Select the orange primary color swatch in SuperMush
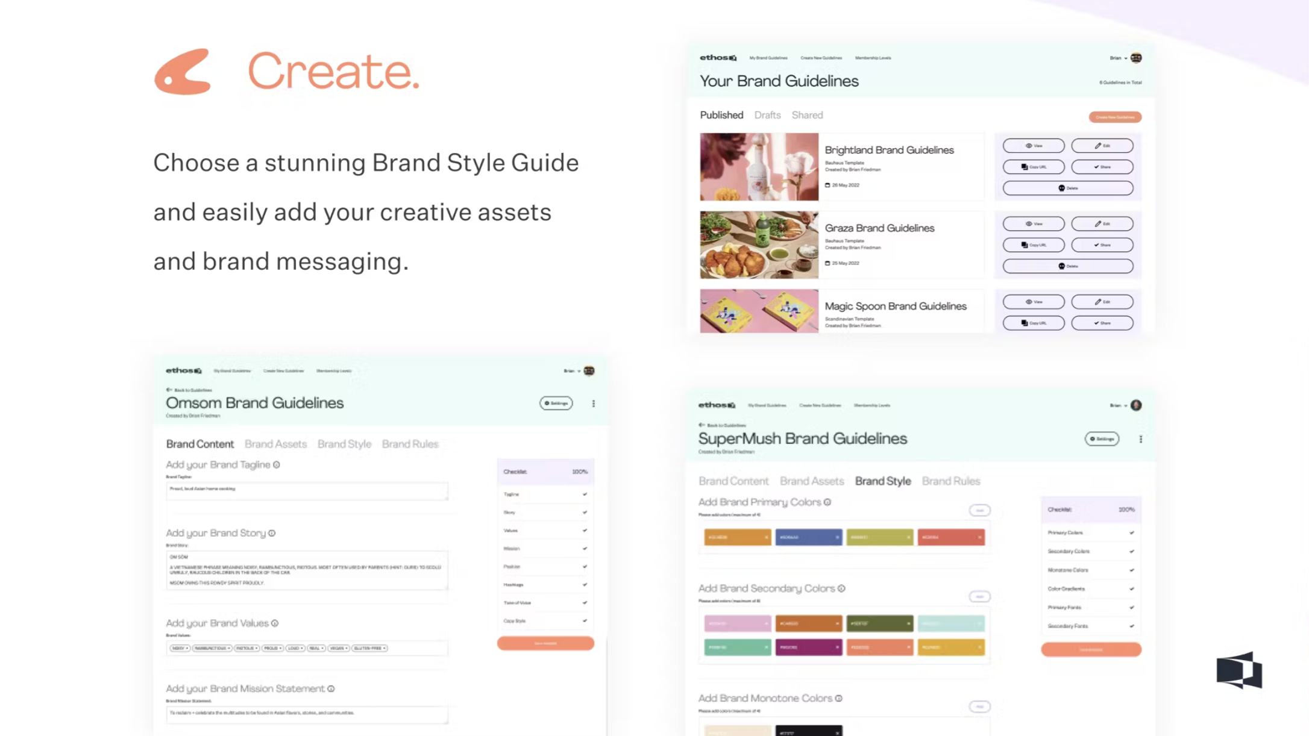 point(736,537)
